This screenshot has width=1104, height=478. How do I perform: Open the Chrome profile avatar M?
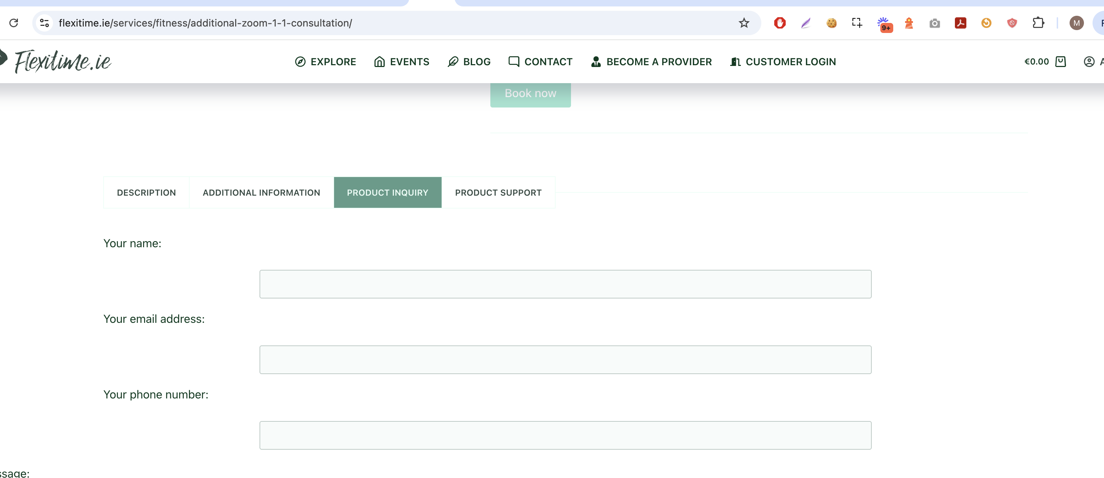click(1076, 23)
